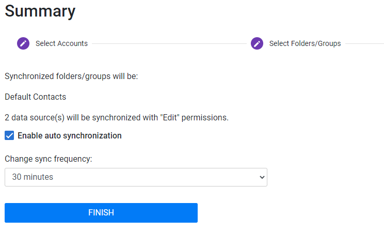Image resolution: width=384 pixels, height=233 pixels.
Task: Click the chevron arrow of frequency select
Action: click(262, 177)
